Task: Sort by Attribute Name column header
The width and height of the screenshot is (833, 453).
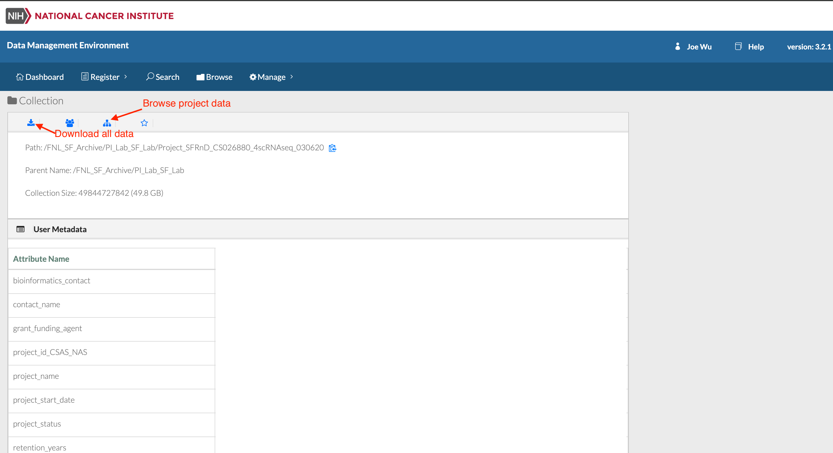Action: click(41, 259)
